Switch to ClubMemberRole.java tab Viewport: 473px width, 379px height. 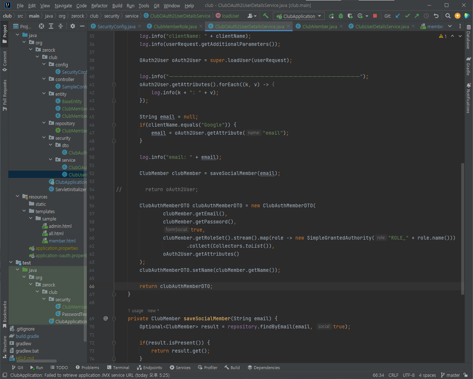[175, 26]
